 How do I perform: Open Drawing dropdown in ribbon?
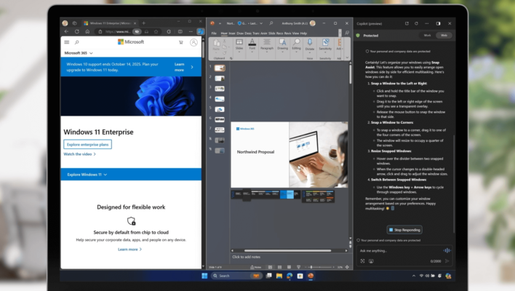[x=282, y=45]
